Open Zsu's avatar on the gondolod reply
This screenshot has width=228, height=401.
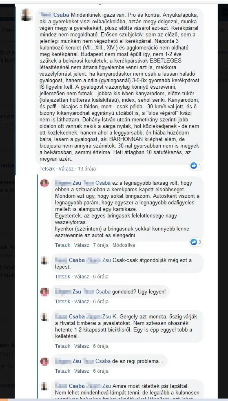pos(44,292)
